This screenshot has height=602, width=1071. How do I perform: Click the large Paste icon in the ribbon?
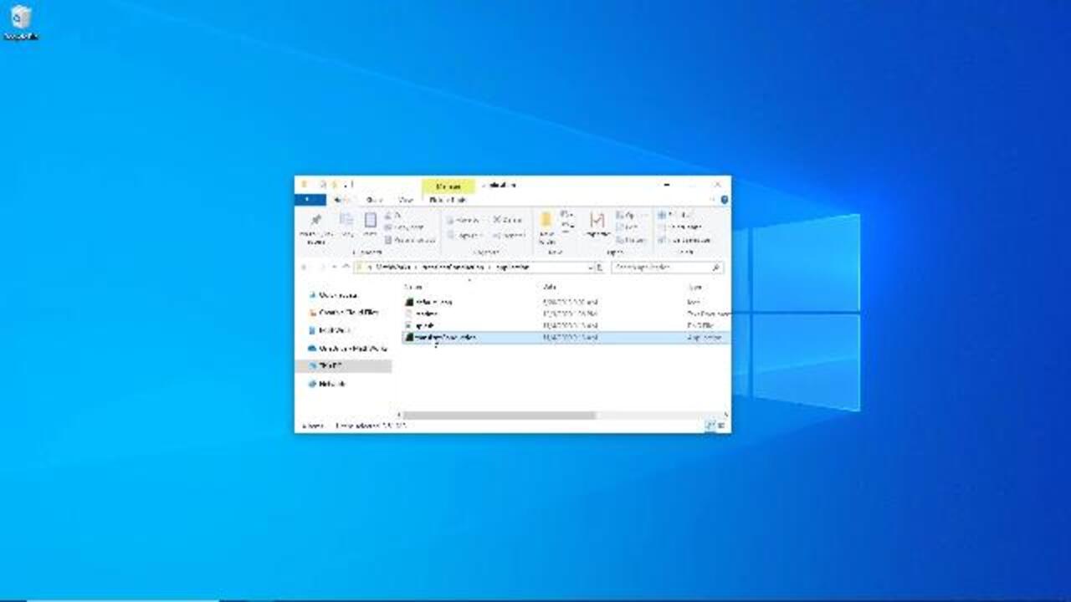tap(370, 221)
